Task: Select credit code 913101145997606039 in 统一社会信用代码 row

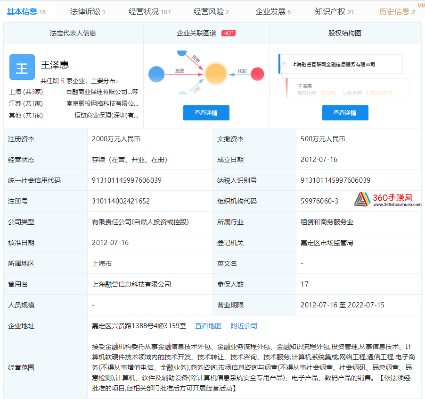Action: click(x=127, y=180)
